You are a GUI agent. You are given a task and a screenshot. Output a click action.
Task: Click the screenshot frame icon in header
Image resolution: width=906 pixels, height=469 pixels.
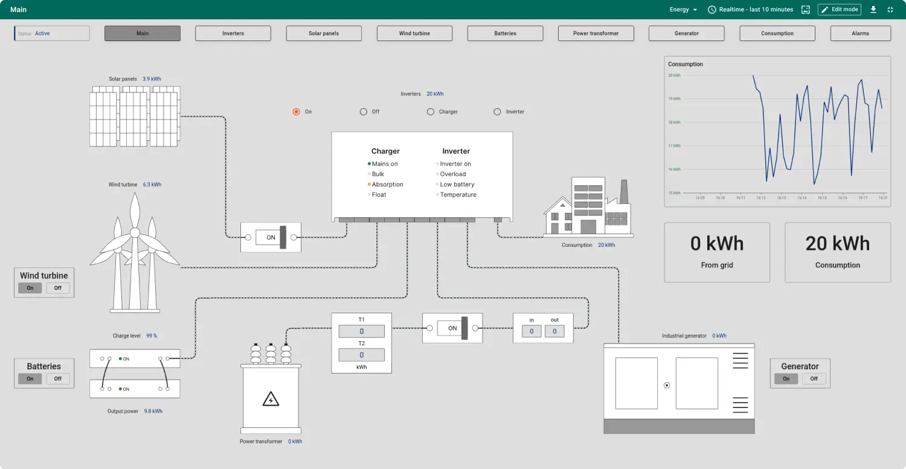click(805, 10)
